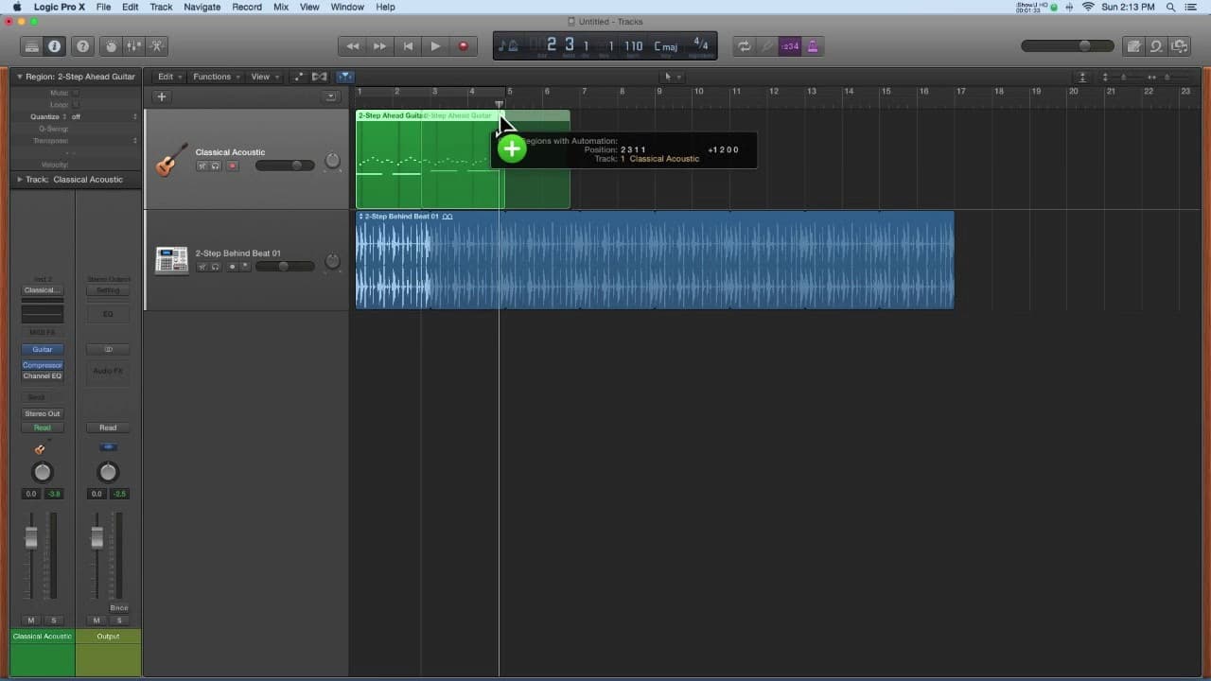The height and width of the screenshot is (681, 1211).
Task: Open the Media Browser button
Action: [x=1179, y=45]
